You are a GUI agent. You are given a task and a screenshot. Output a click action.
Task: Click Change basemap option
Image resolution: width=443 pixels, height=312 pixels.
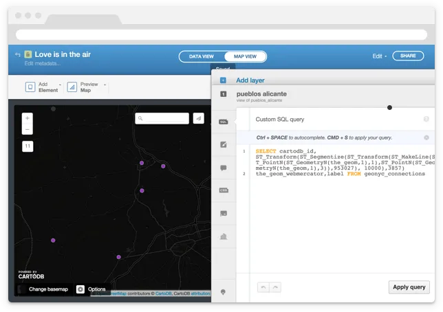[x=48, y=289]
